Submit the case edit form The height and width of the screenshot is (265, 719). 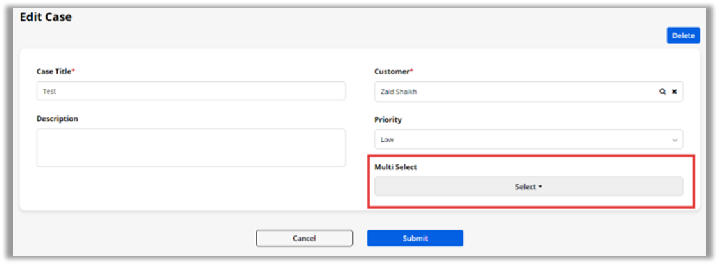[415, 238]
